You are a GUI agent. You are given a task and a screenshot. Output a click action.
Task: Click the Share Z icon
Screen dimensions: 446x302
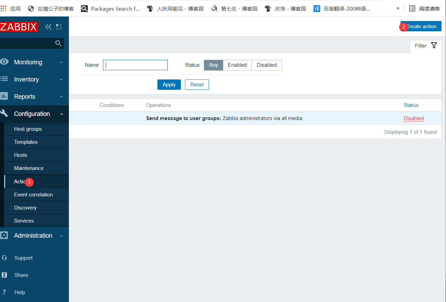click(x=4, y=275)
